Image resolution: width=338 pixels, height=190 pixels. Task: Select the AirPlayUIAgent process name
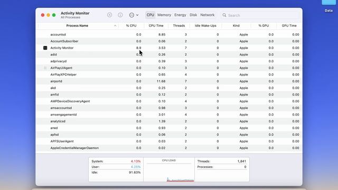tap(61, 68)
